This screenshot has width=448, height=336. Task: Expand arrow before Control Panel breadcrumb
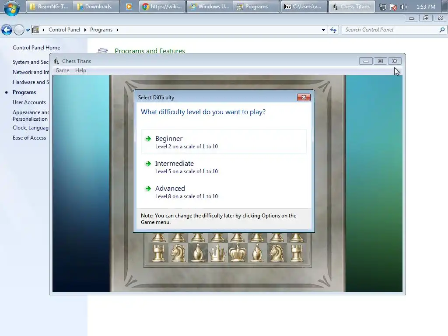pos(44,30)
